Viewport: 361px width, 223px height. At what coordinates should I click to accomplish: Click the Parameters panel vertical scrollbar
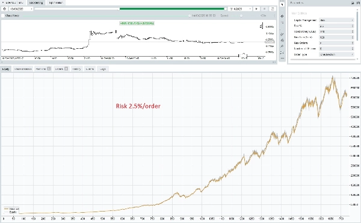[x=357, y=25]
